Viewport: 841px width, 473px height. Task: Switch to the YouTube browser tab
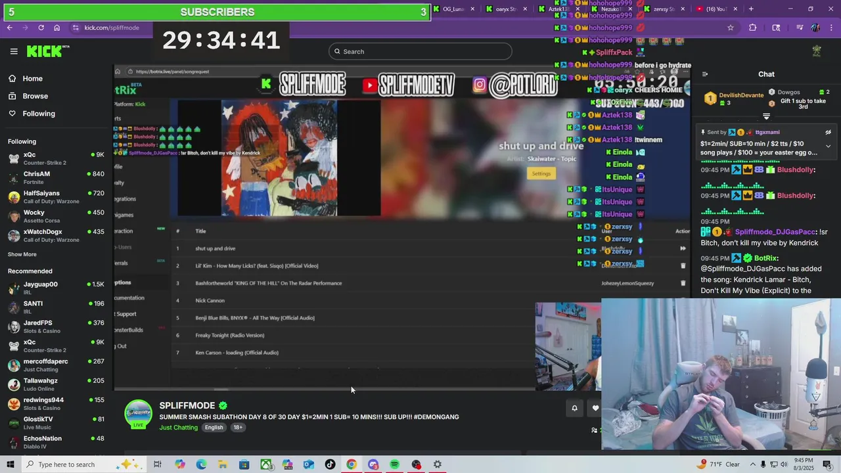click(716, 9)
